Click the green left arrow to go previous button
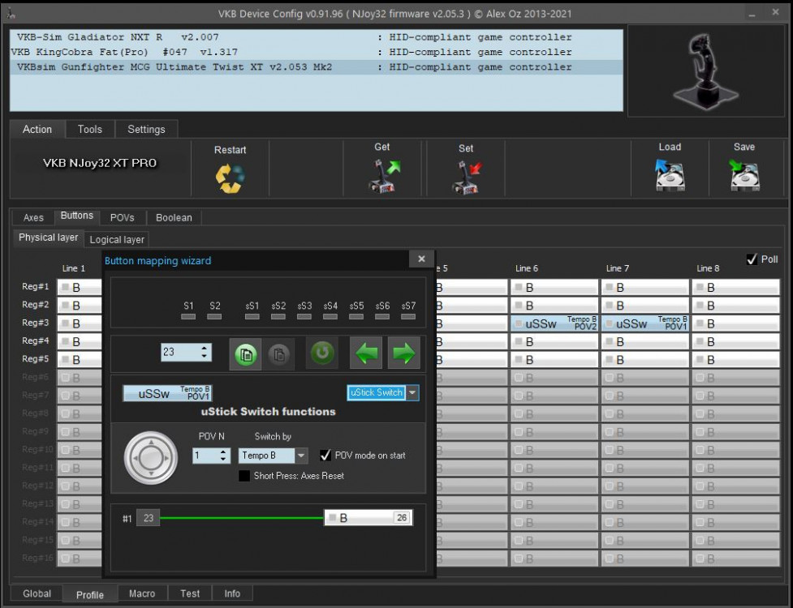 pos(366,352)
